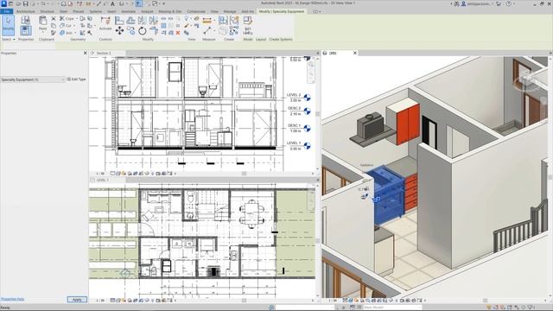Click the Mirror Pick Axis tool

142,21
